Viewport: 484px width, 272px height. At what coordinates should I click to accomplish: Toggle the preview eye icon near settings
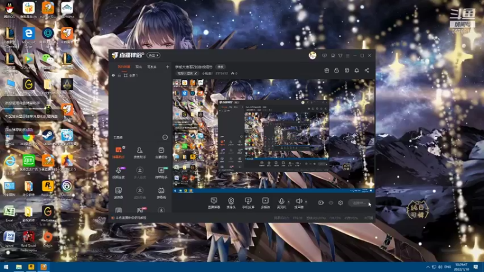[x=330, y=202]
